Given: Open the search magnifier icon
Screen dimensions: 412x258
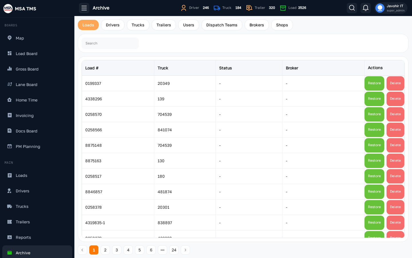Looking at the screenshot, I should click(x=352, y=8).
